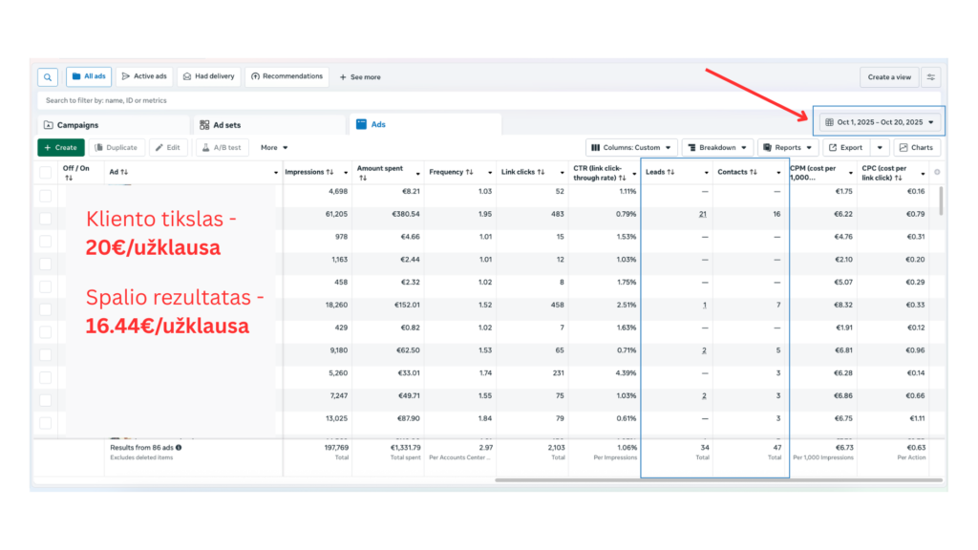Open the date range Oct 1 – Oct 20 dropdown
The width and height of the screenshot is (978, 550).
879,122
